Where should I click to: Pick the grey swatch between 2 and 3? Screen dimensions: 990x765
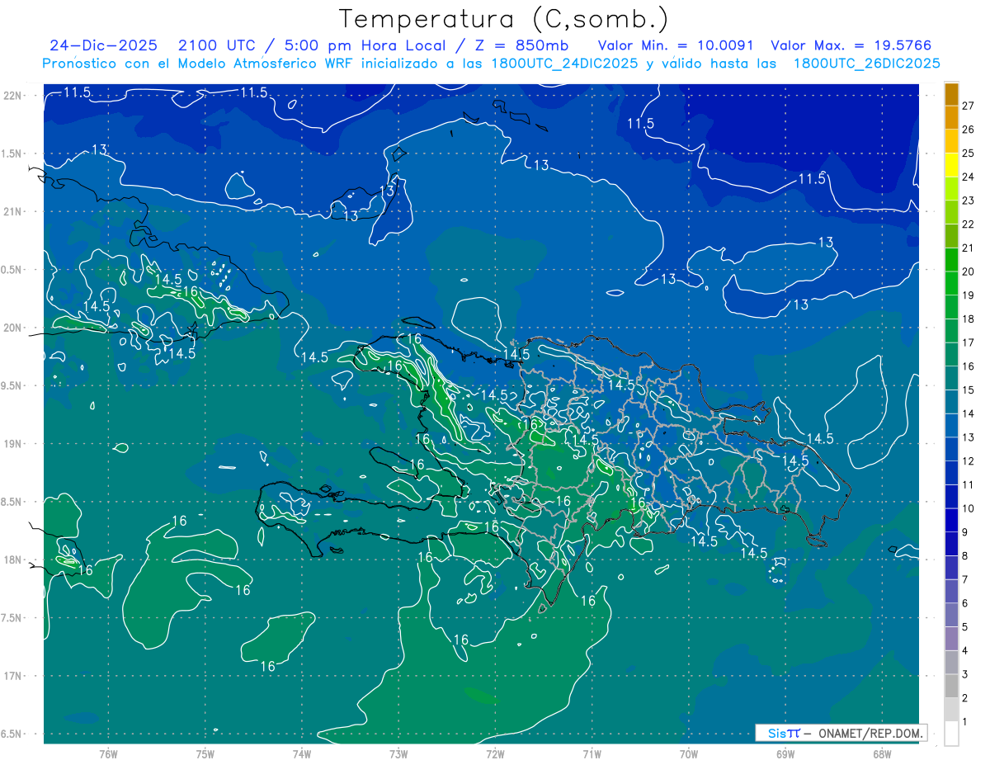[x=951, y=686]
